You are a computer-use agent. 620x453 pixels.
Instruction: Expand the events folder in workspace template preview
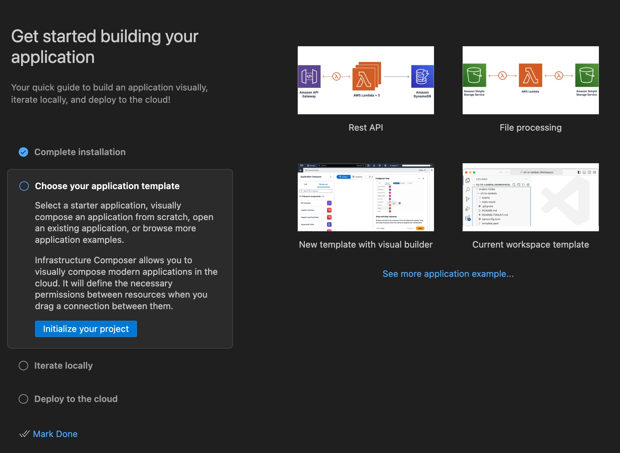[480, 198]
